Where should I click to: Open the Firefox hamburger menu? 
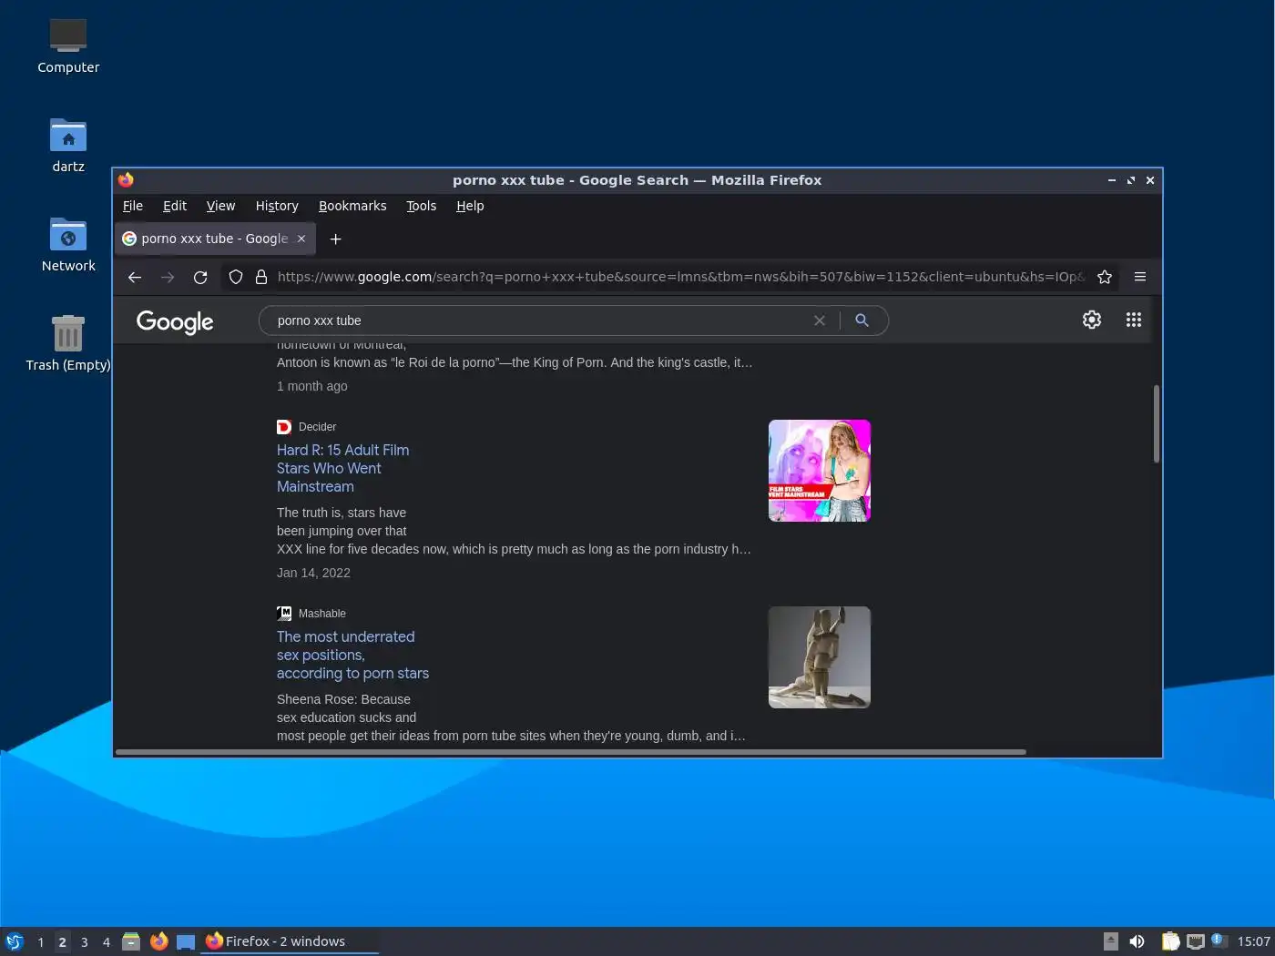point(1140,277)
